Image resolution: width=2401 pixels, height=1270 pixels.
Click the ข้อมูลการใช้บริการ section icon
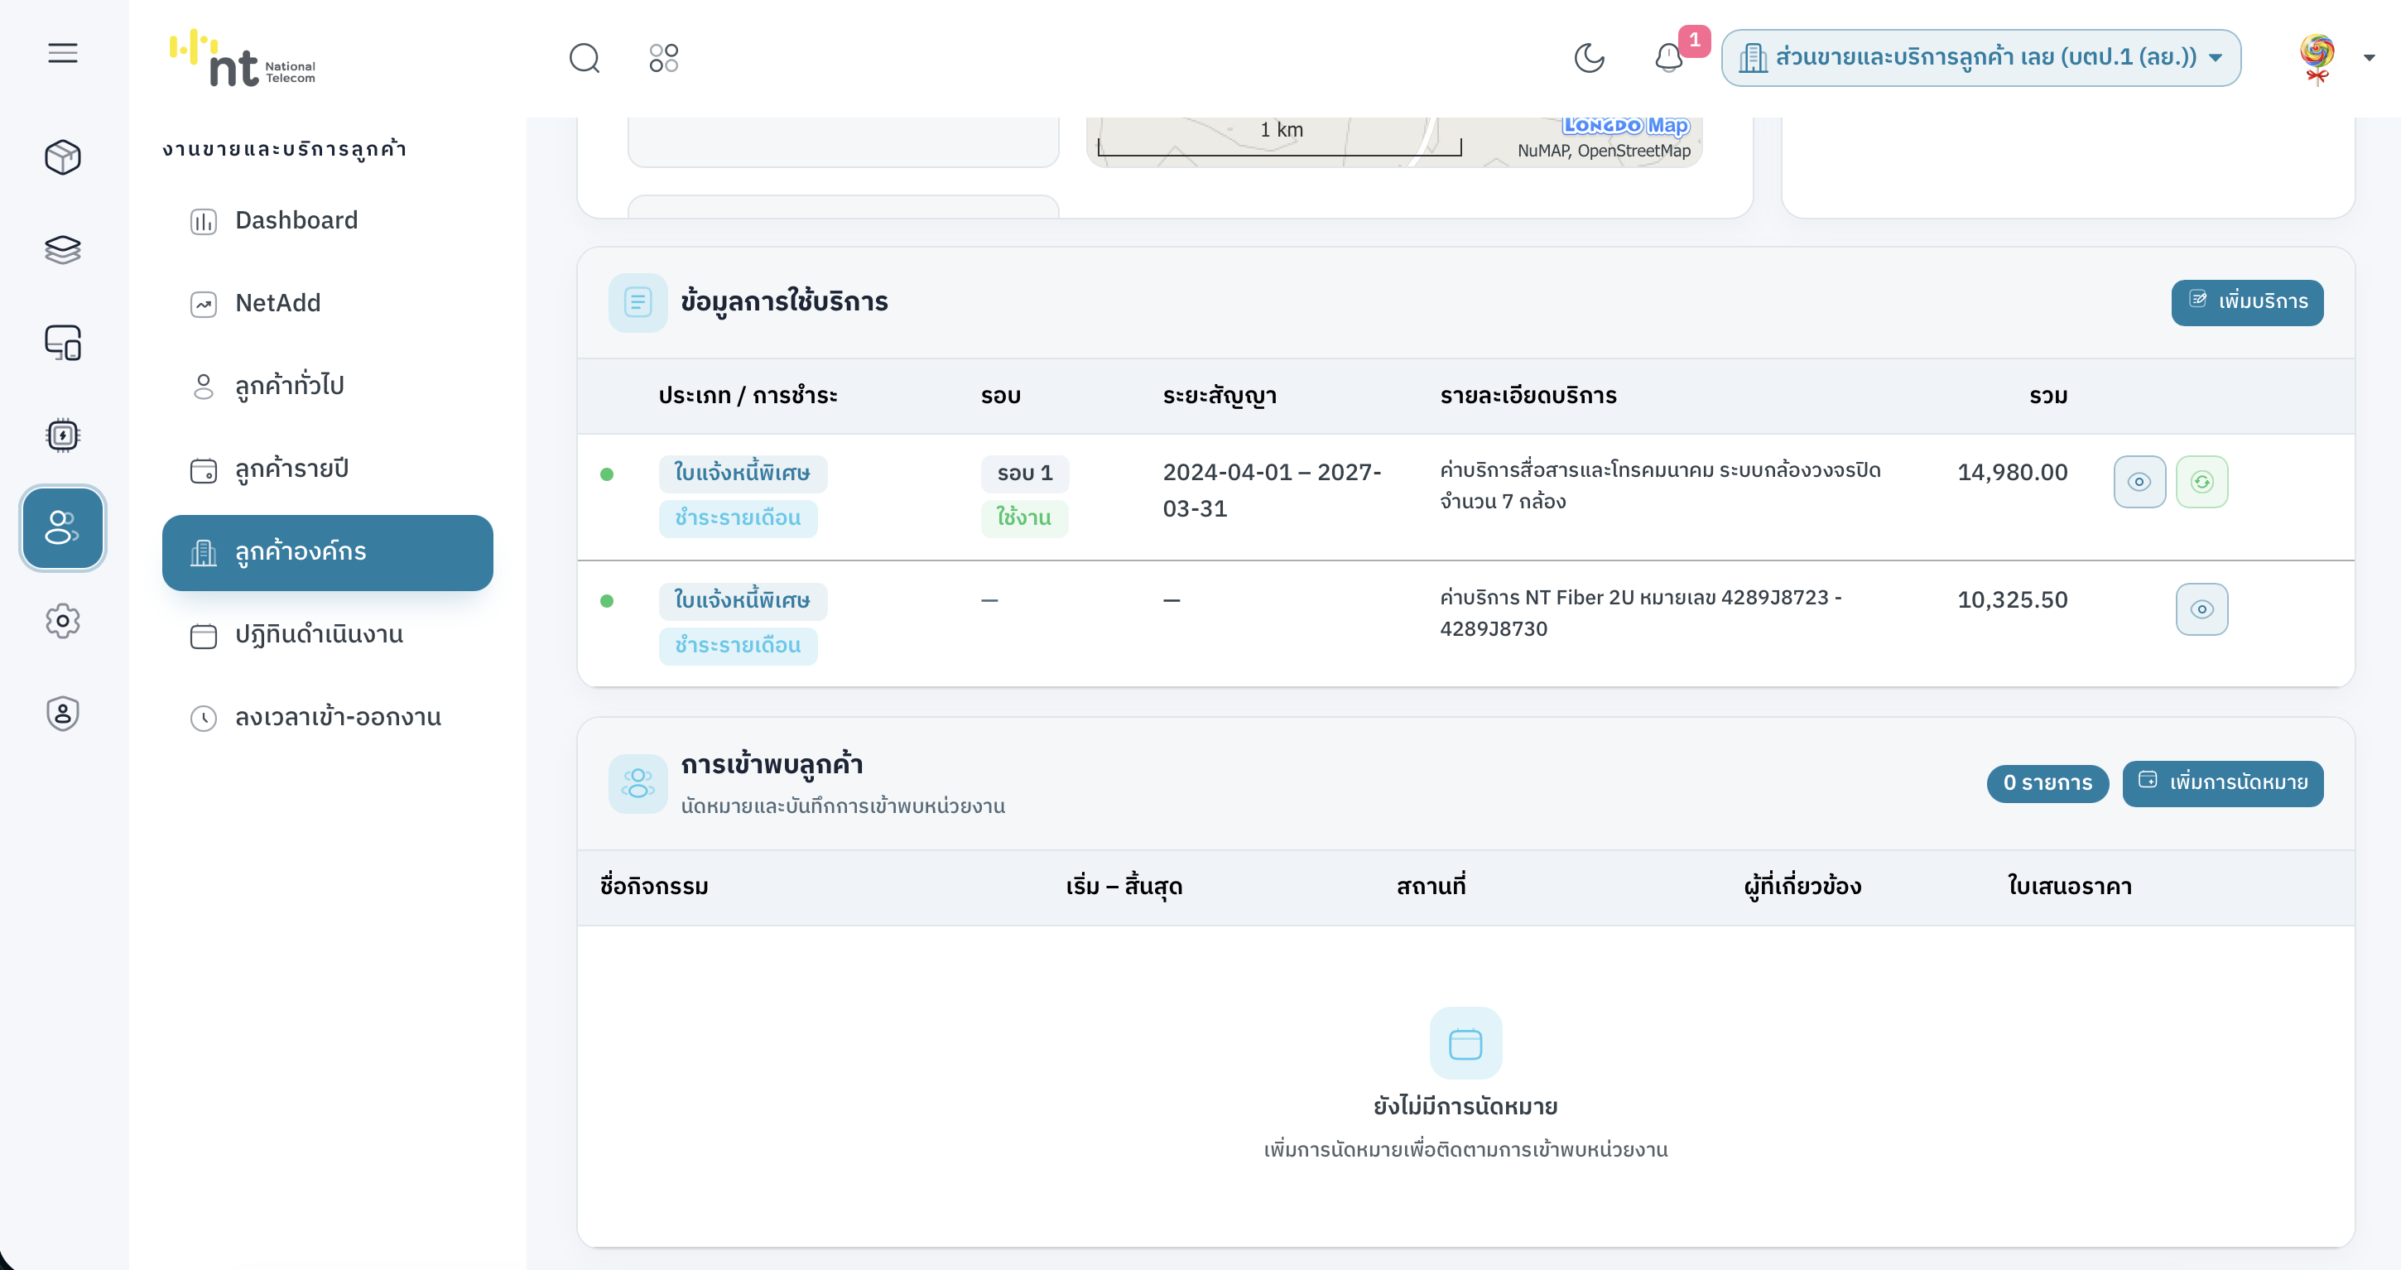point(638,303)
